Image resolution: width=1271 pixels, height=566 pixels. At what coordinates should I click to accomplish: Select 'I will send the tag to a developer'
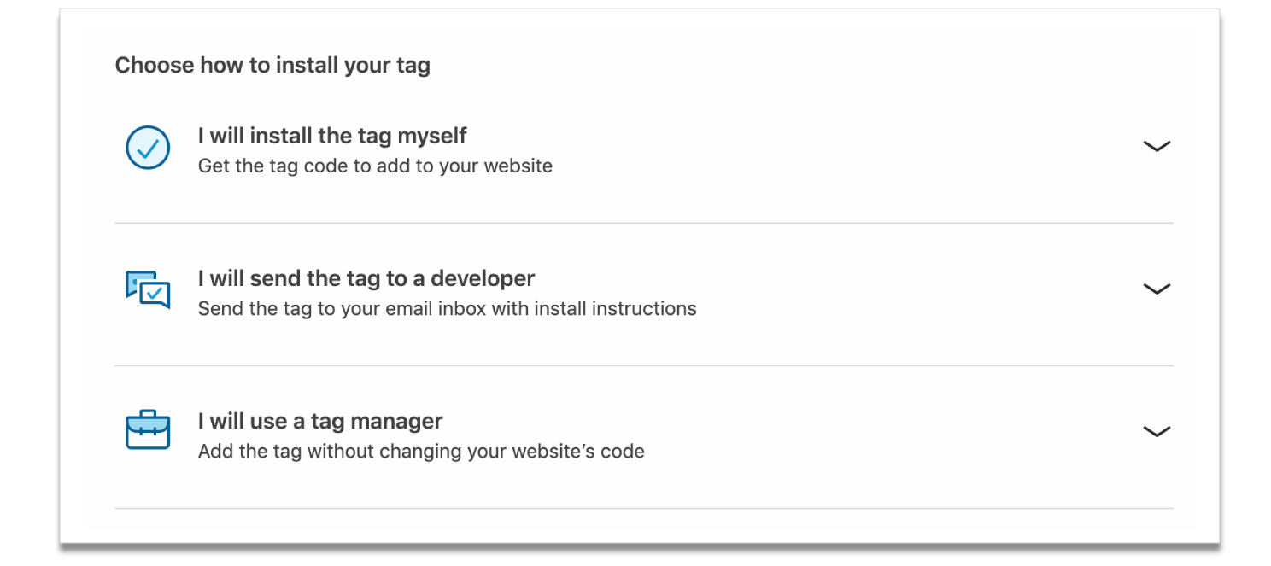(366, 278)
